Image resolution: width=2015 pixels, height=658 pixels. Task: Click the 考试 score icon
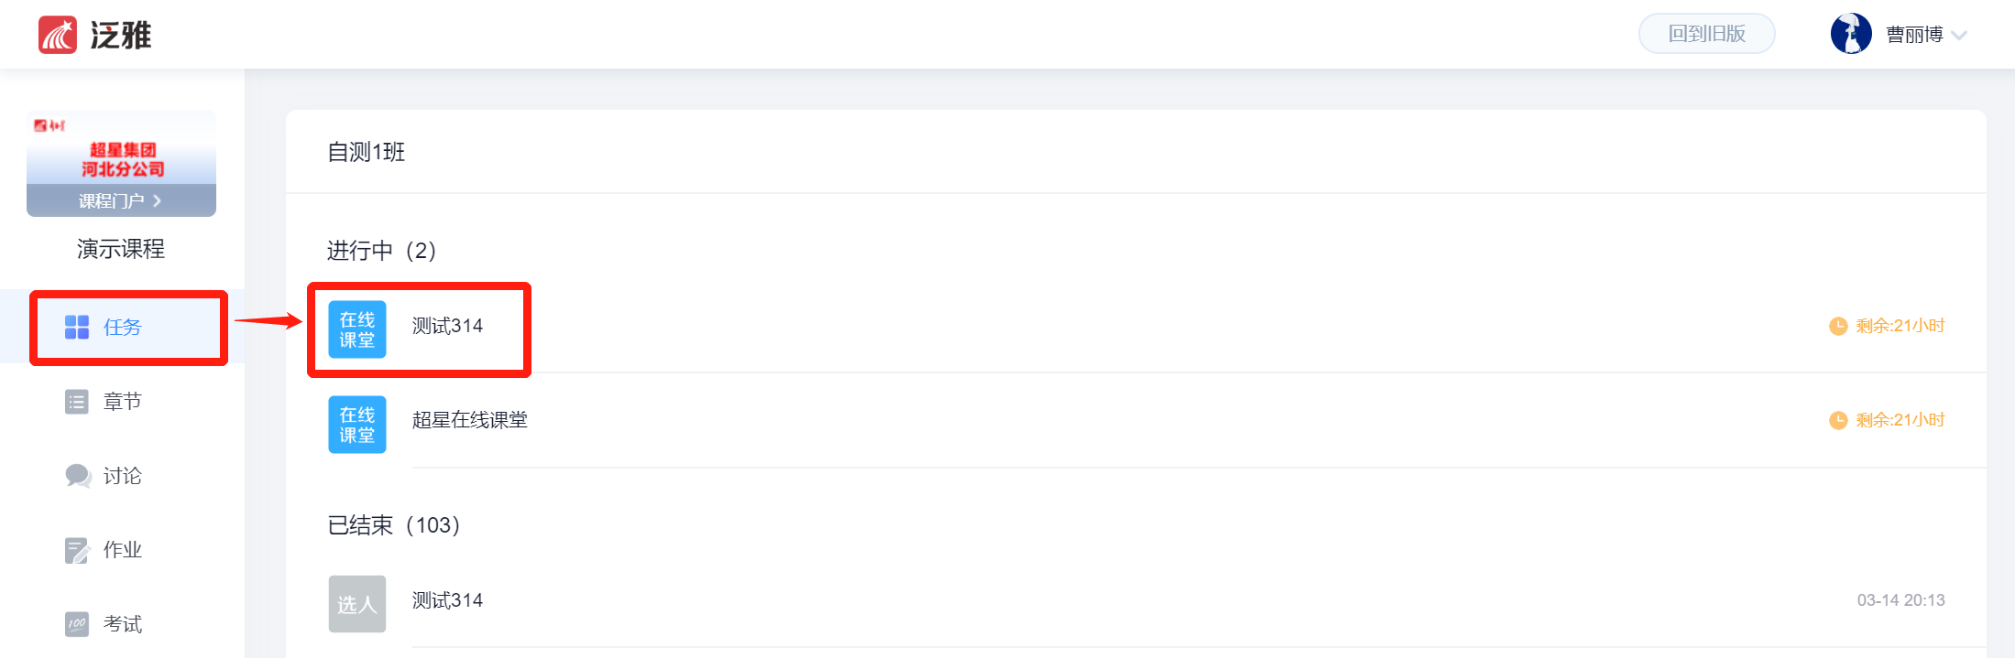point(77,624)
